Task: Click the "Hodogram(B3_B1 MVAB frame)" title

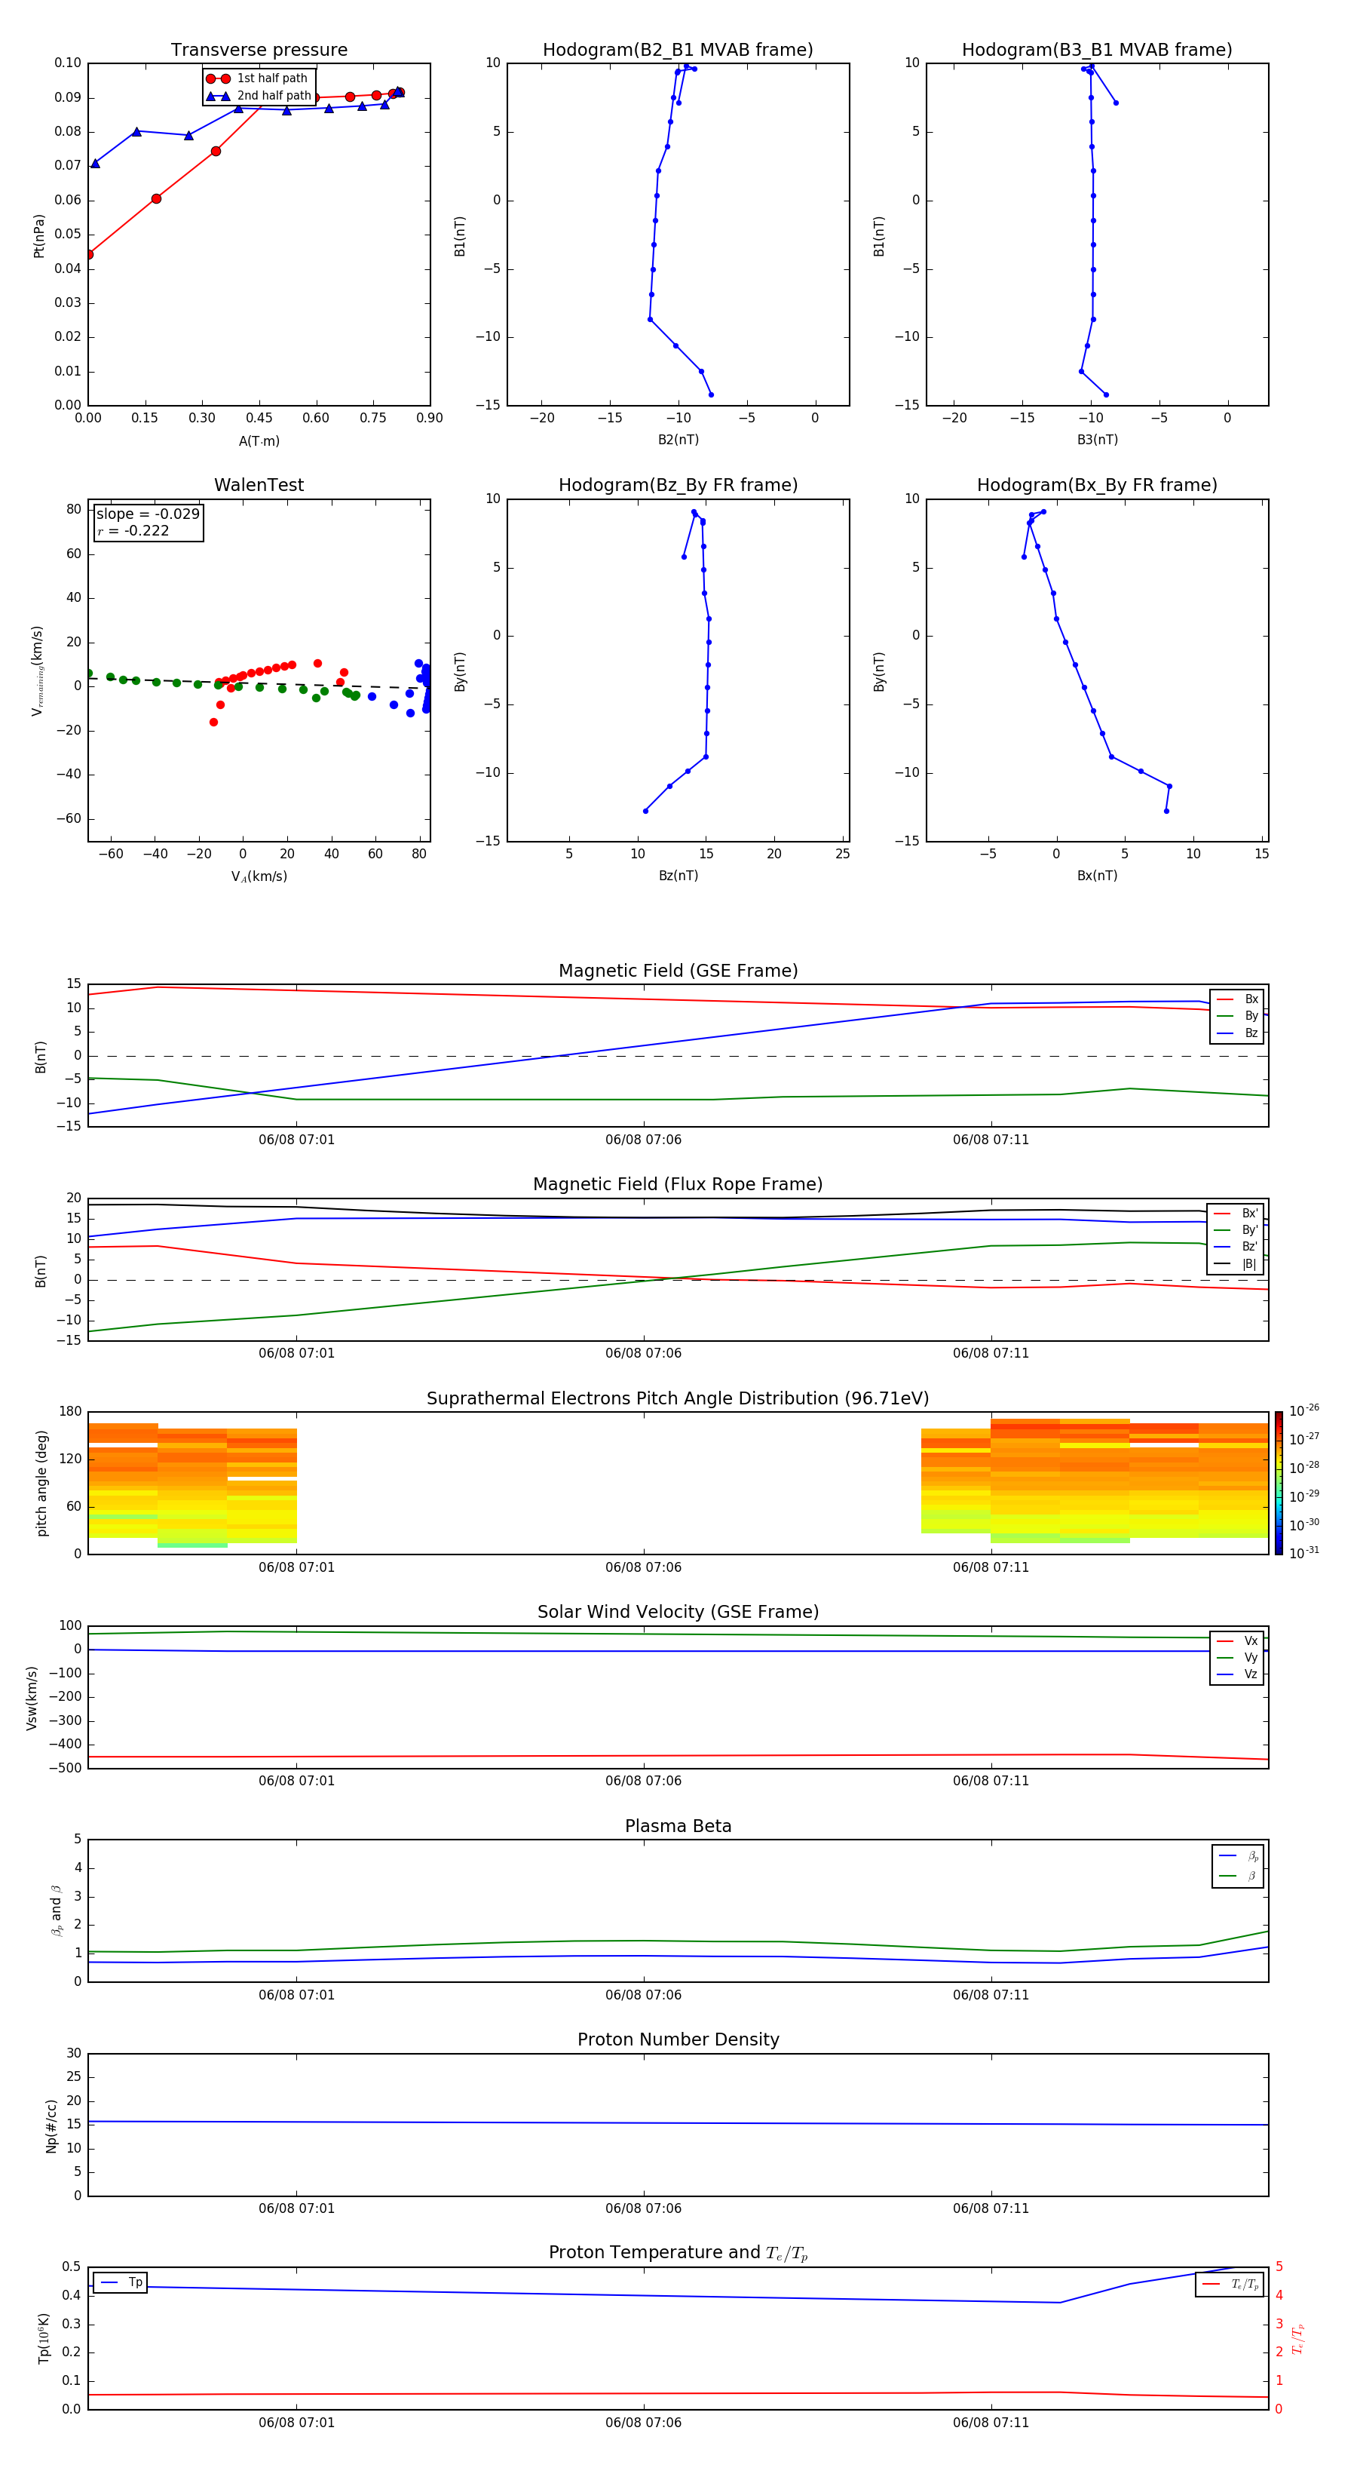Action: (x=1097, y=51)
